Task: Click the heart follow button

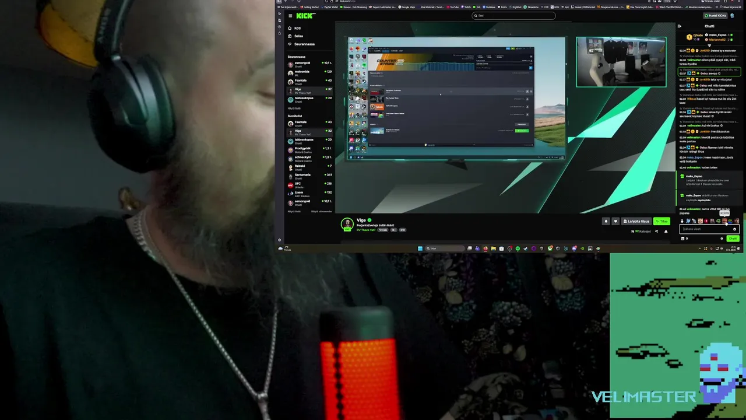Action: click(615, 221)
